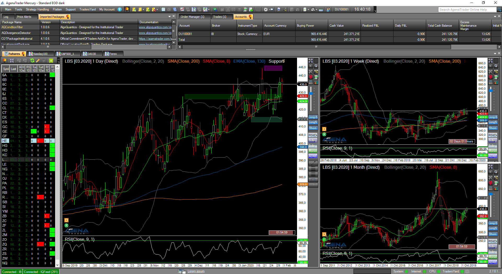
Task: Open chart group dropdown arrow in toolbar
Action: click(x=209, y=9)
